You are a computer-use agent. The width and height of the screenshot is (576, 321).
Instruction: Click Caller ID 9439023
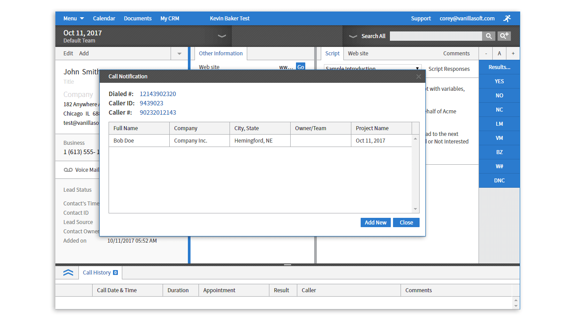pyautogui.click(x=152, y=103)
